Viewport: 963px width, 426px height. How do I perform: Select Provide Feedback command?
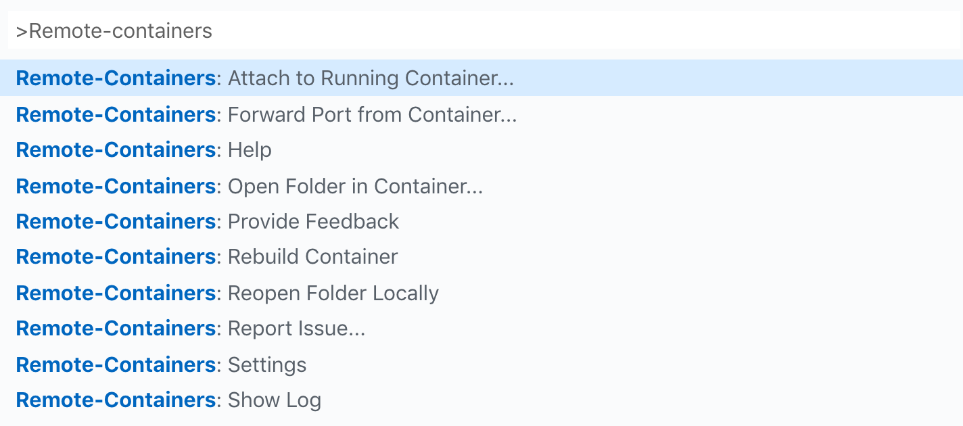(x=313, y=222)
